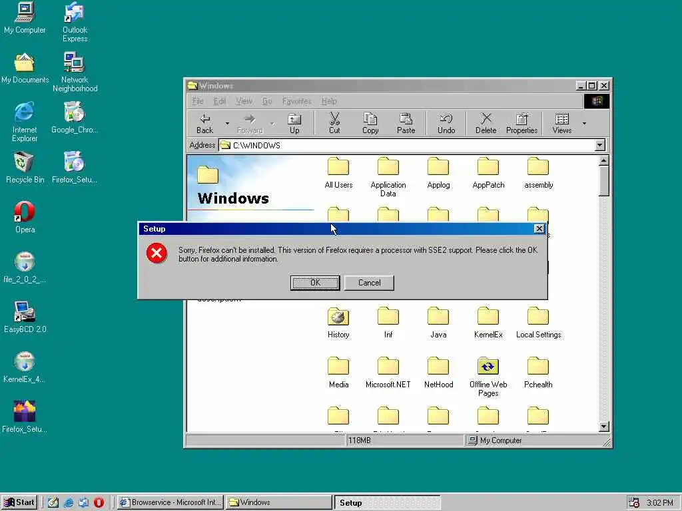
Task: Select the Opera desktop shortcut
Action: pyautogui.click(x=25, y=218)
